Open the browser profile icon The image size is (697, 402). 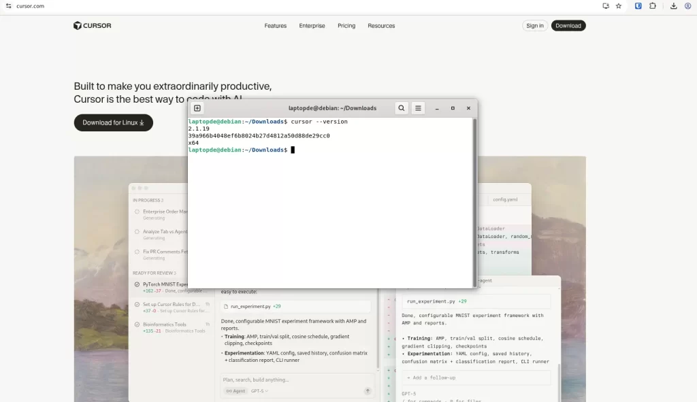(687, 6)
